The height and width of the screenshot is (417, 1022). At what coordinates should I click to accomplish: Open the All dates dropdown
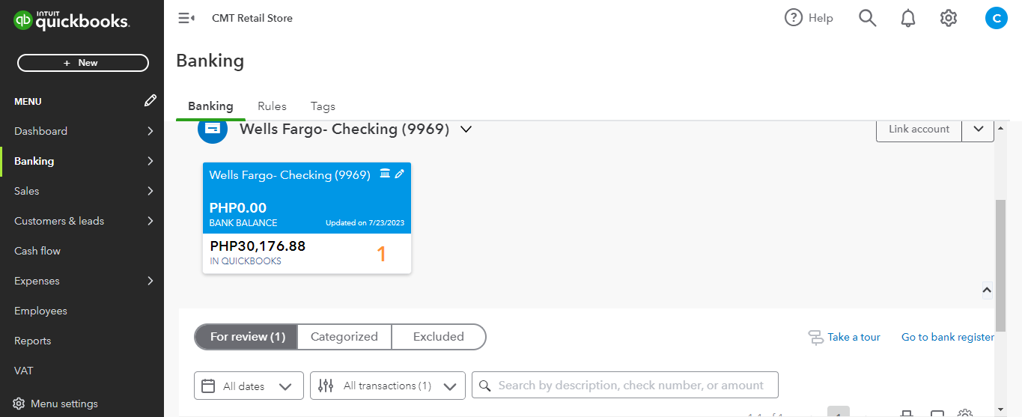pyautogui.click(x=249, y=386)
